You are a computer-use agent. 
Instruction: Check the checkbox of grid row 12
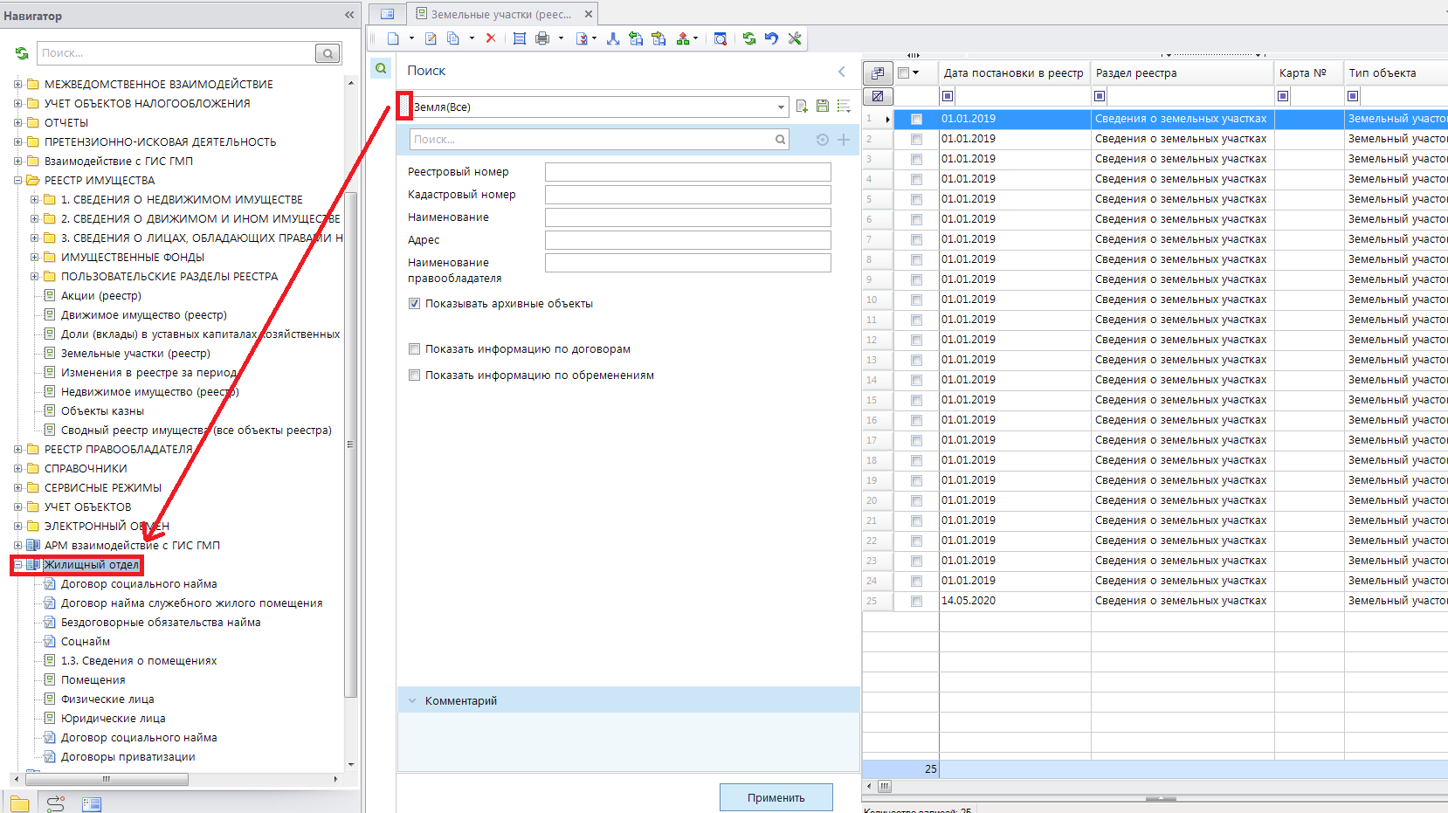click(916, 340)
